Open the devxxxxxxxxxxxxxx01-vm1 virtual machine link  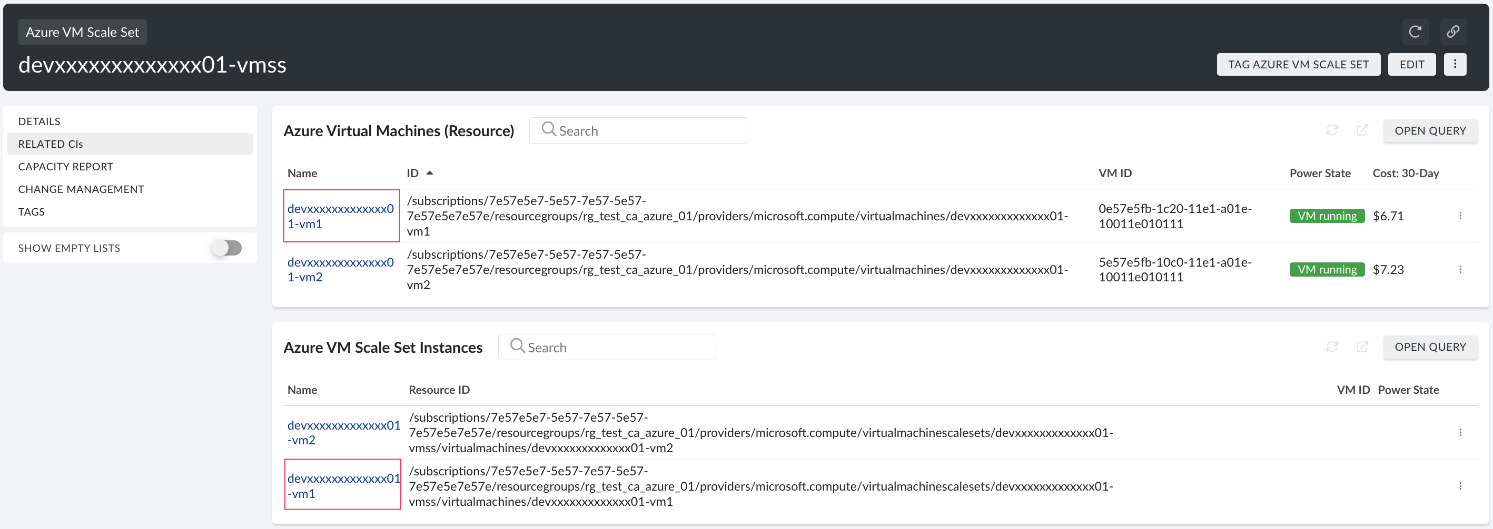click(341, 215)
